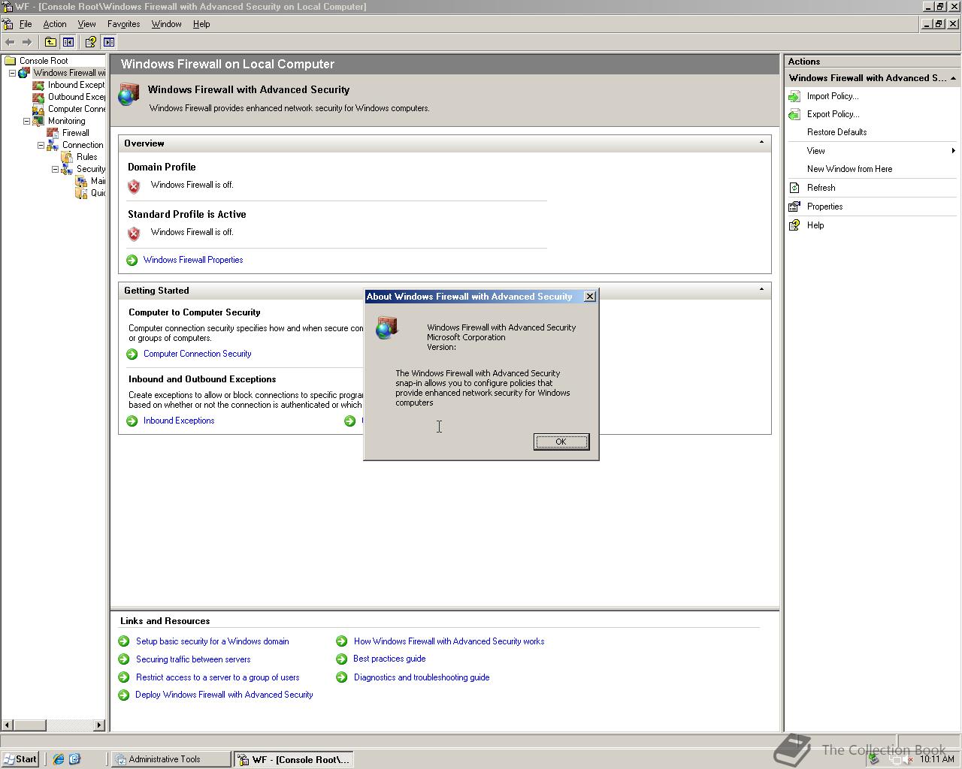The height and width of the screenshot is (769, 962).
Task: Click green arrow beside Windows Firewall Properties
Action: [x=132, y=260]
